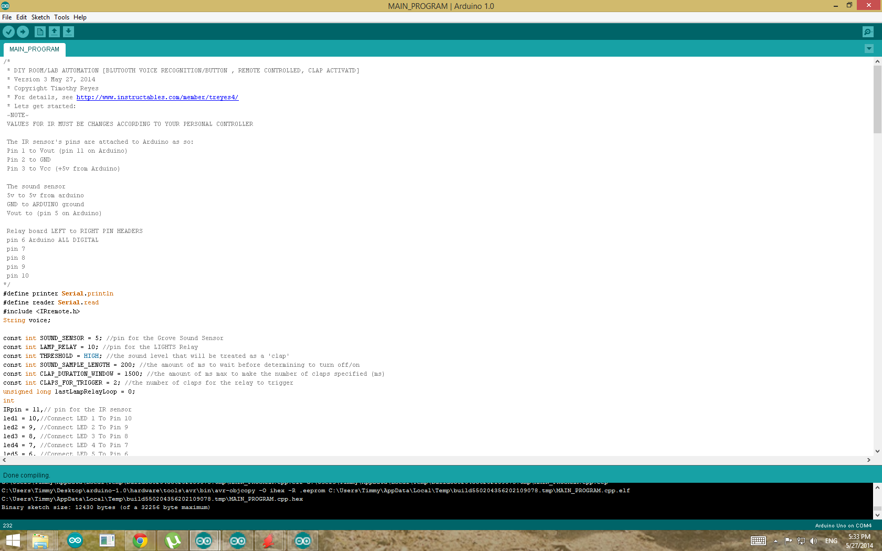Image resolution: width=882 pixels, height=551 pixels.
Task: Open the File menu
Action: [x=7, y=17]
